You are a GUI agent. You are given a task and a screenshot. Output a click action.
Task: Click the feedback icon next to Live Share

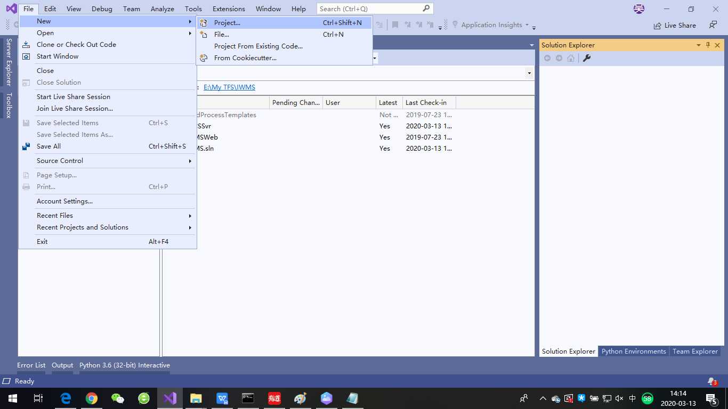[x=713, y=25]
